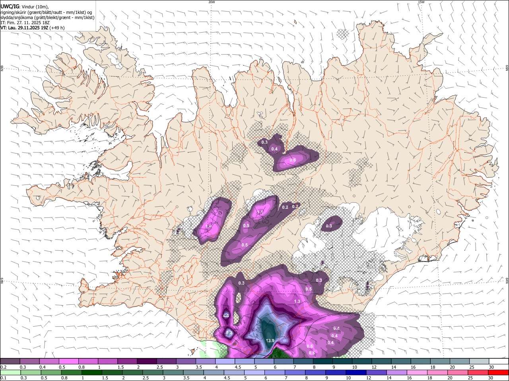The width and height of the screenshot is (509, 381).
Task: Click the 15W longitude label at the top
Action: 421,2
